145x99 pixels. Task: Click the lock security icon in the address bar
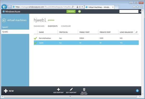77,7
